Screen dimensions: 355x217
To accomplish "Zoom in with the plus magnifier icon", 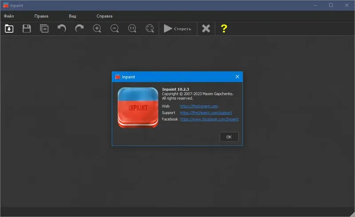I will [x=97, y=29].
